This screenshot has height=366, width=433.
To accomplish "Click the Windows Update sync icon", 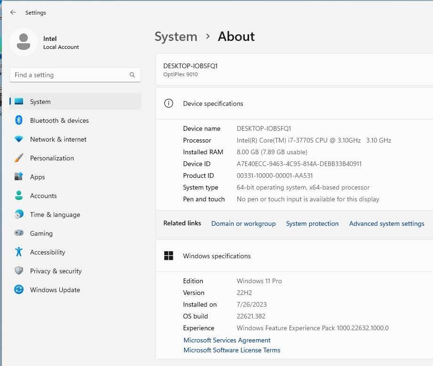I will [x=19, y=289].
